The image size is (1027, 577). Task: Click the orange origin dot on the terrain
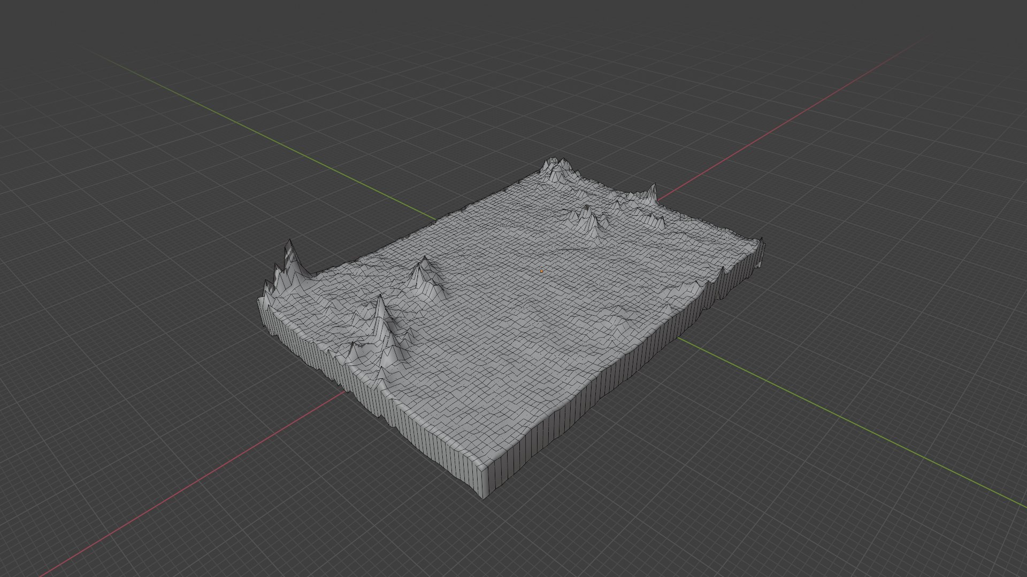click(541, 271)
